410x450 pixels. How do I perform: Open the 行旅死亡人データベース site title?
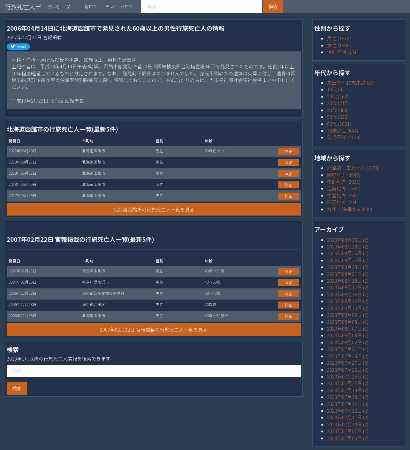point(38,7)
